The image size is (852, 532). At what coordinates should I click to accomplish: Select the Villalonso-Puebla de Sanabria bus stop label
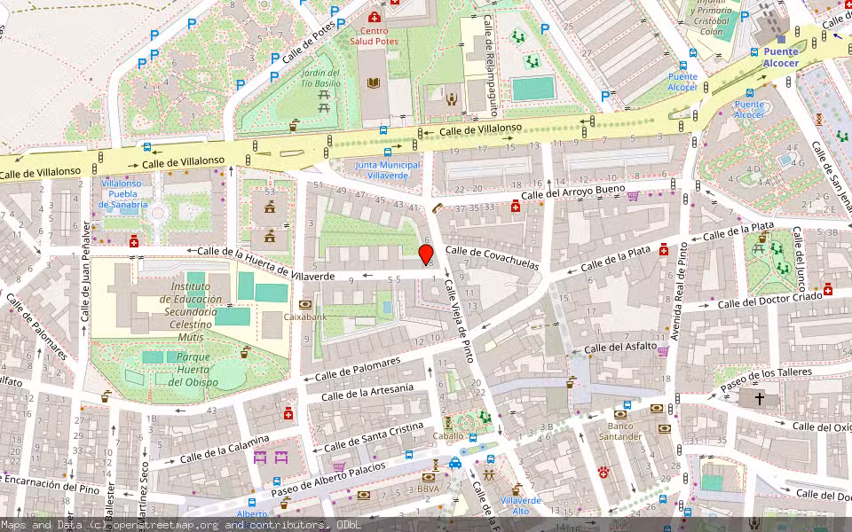pyautogui.click(x=122, y=194)
